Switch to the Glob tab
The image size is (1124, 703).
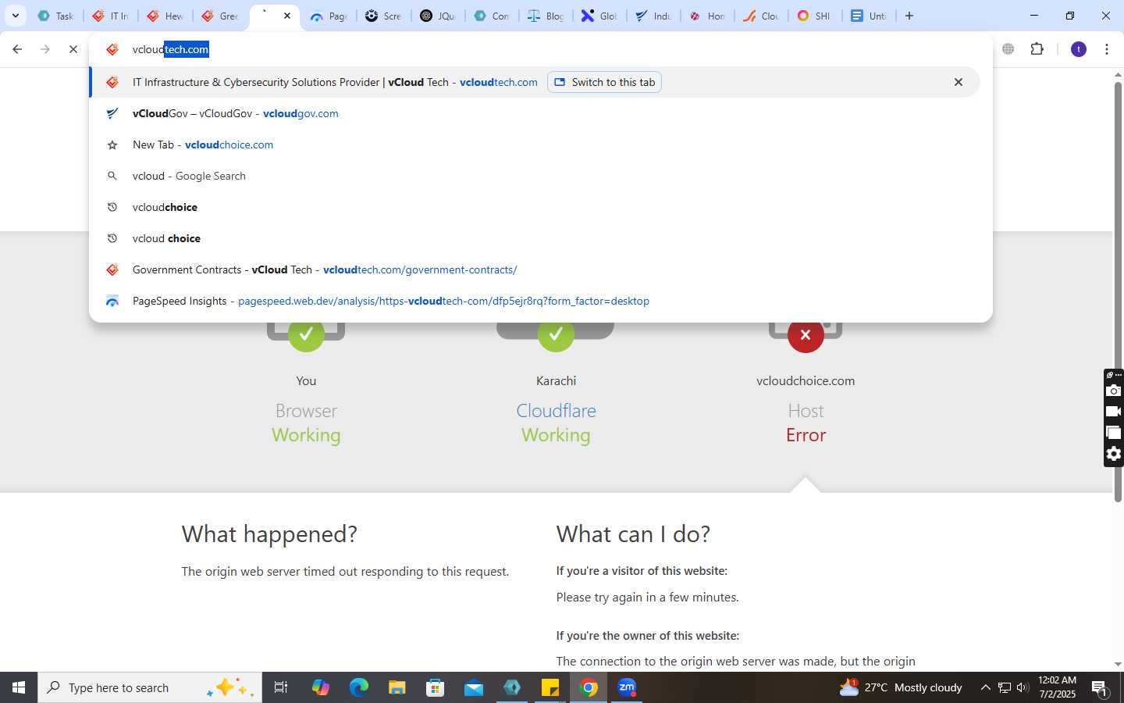coord(599,16)
